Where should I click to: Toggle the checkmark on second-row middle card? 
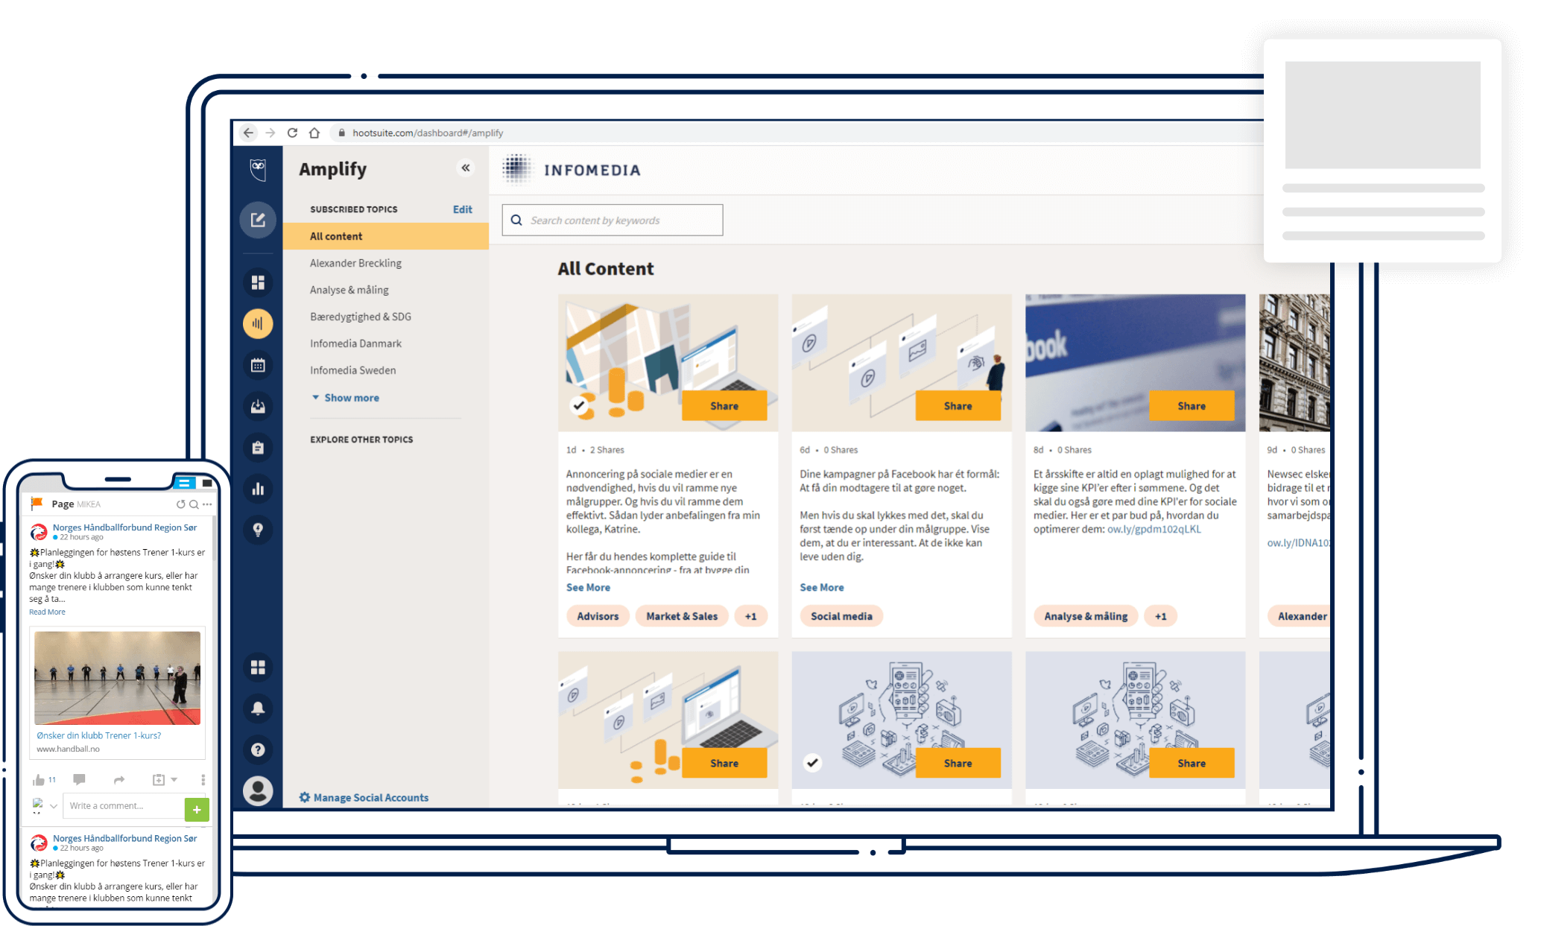click(813, 763)
